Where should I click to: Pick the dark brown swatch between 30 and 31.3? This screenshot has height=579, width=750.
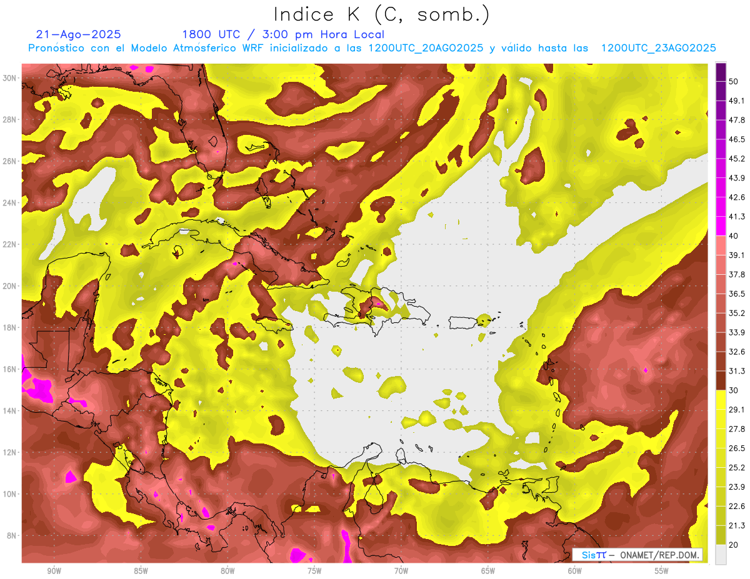[x=721, y=381]
